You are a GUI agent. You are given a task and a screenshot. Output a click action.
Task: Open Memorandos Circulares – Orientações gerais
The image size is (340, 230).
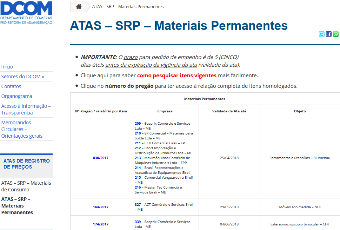22,129
